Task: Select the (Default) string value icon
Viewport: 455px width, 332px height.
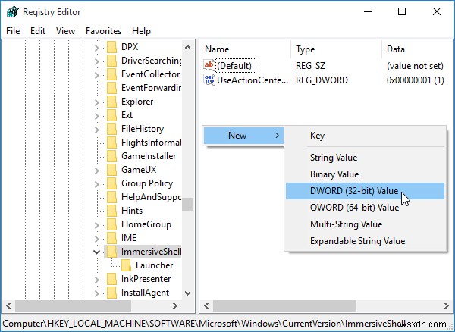Action: (x=209, y=65)
